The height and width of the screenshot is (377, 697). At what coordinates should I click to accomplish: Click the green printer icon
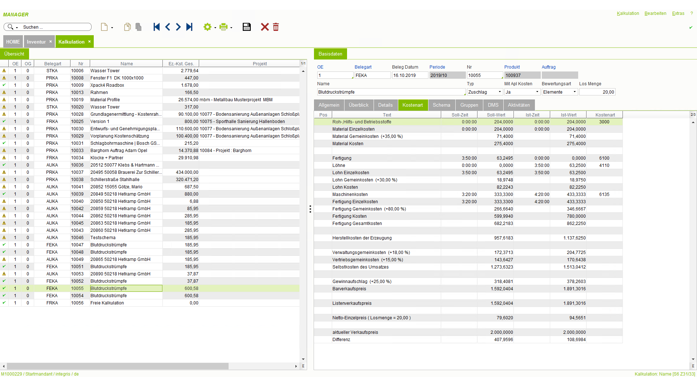click(x=223, y=27)
